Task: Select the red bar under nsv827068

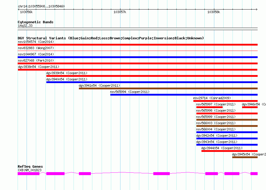Action: (x=137, y=63)
